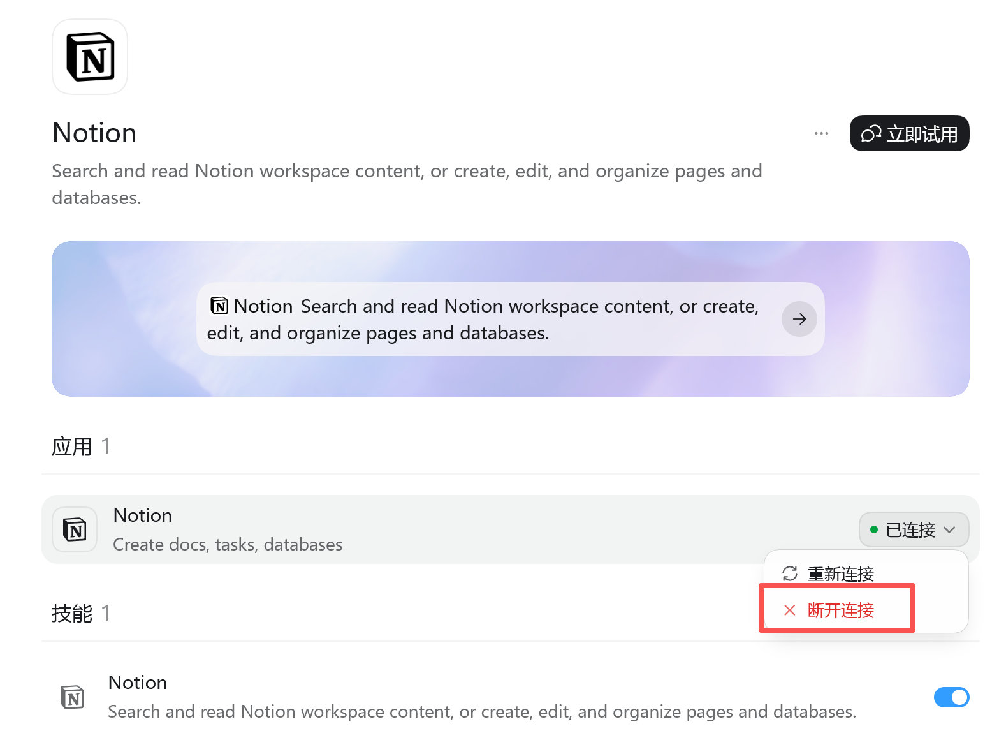Click the 立即试用 try now button

click(909, 133)
